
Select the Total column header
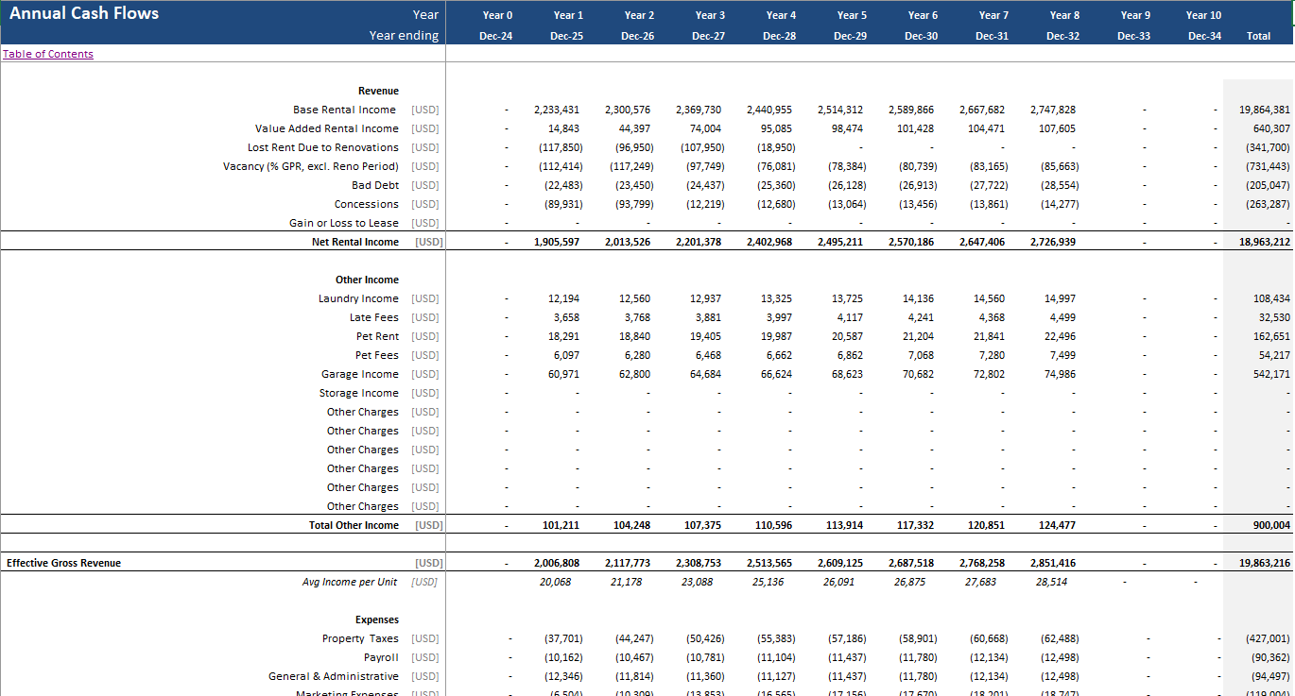(x=1258, y=36)
